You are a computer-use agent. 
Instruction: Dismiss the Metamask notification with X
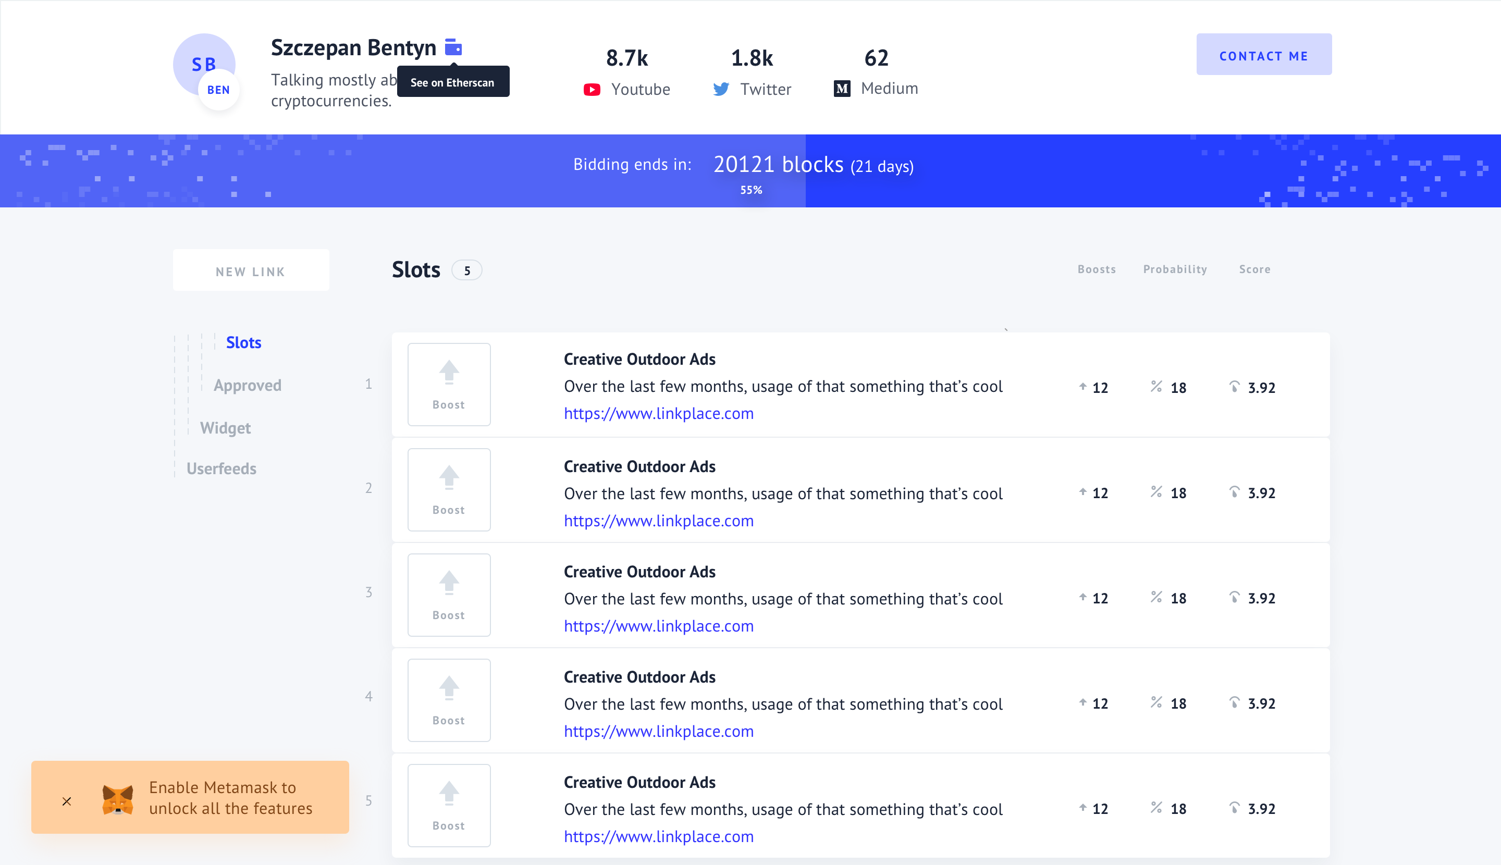coord(67,801)
